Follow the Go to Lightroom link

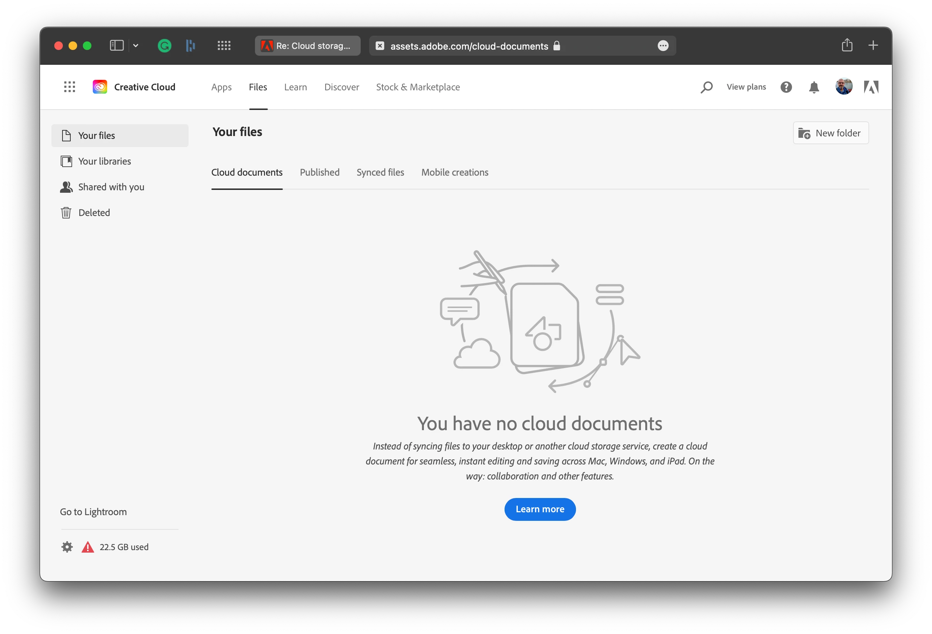[93, 512]
